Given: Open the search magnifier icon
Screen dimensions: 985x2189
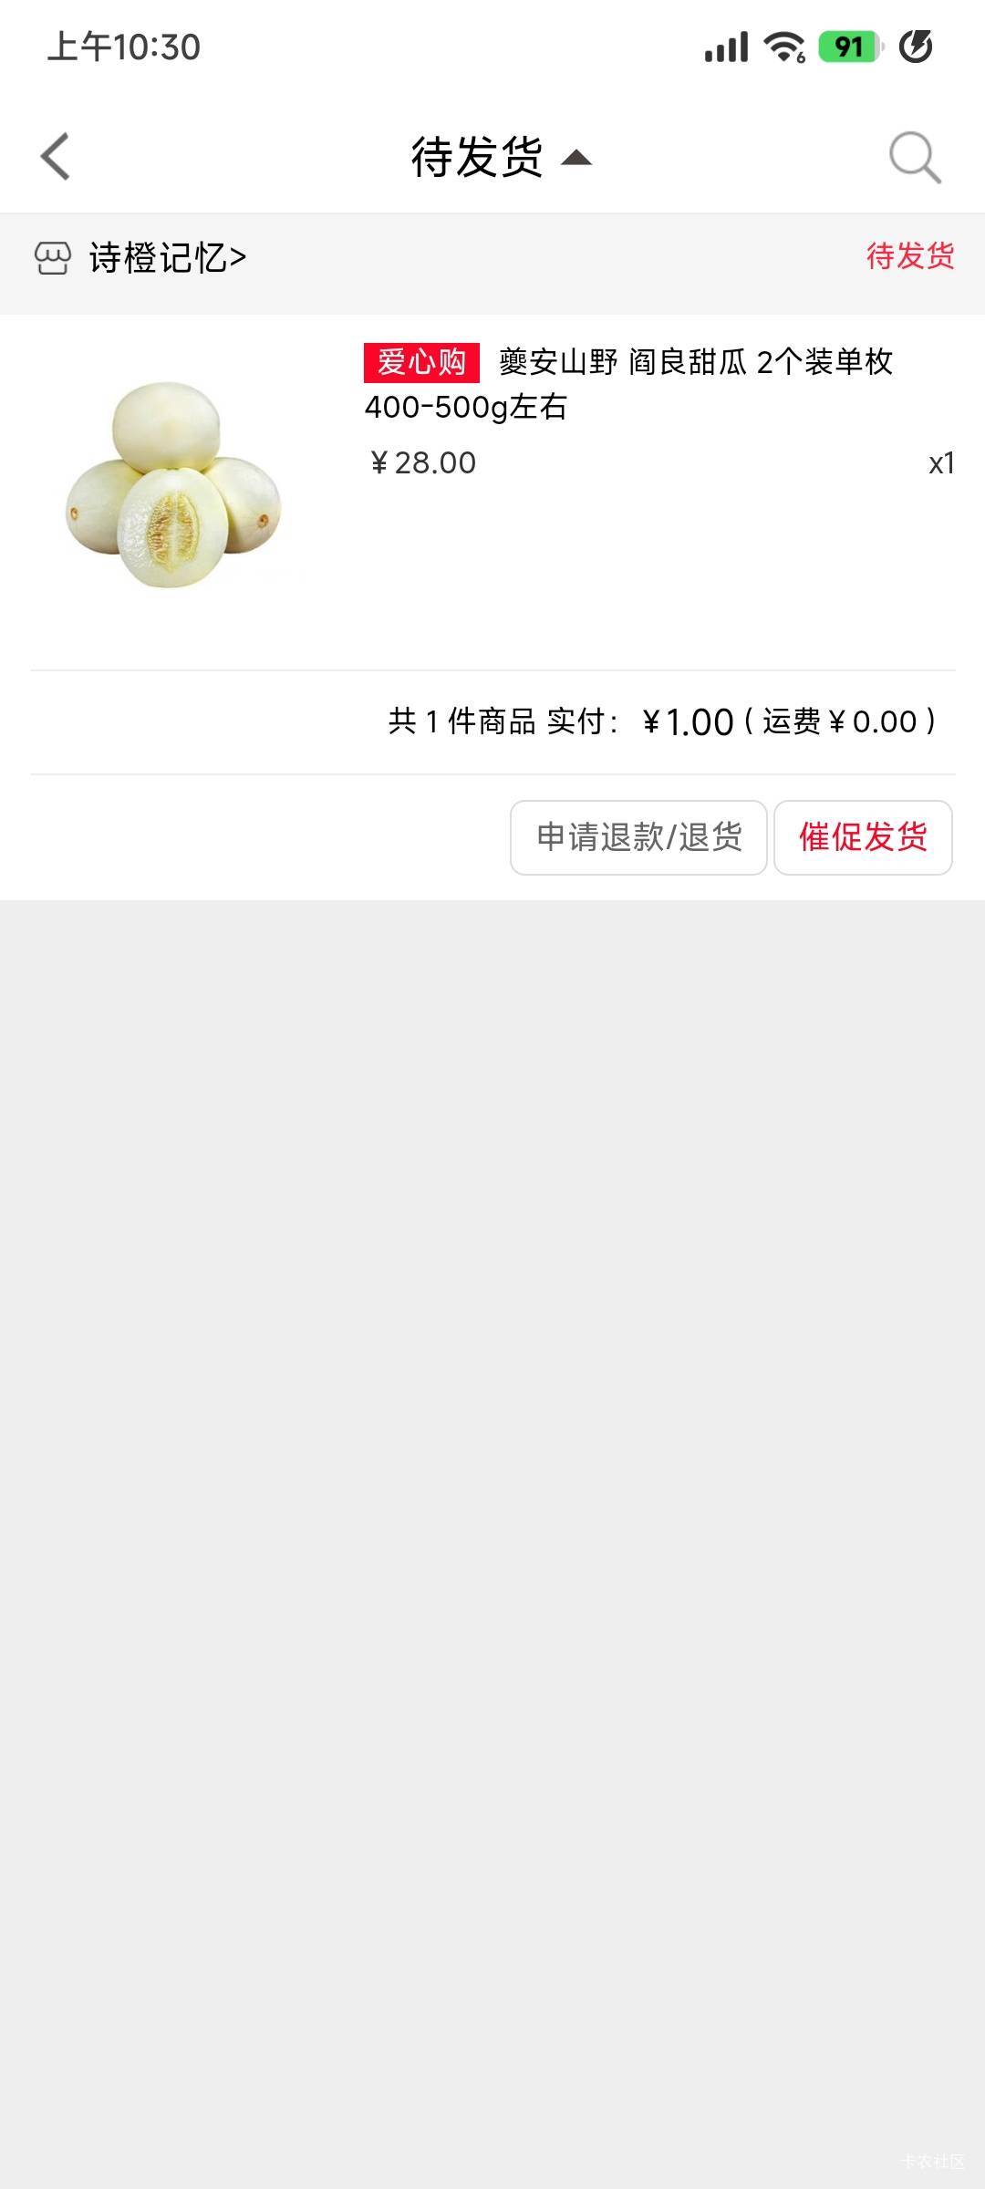Looking at the screenshot, I should point(915,158).
